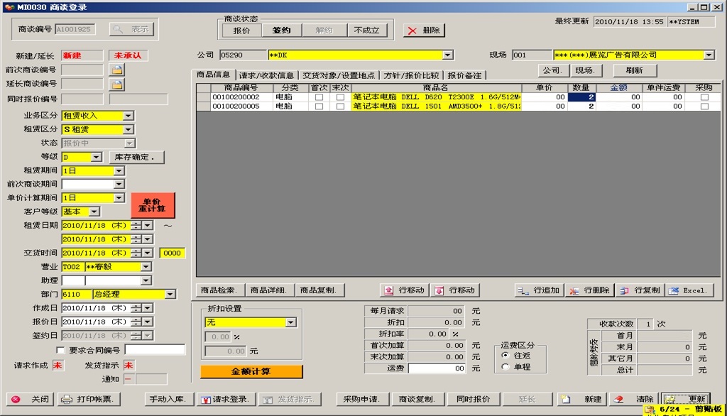Toggle 采购 checkbox for item 00100200002
Image resolution: width=727 pixels, height=416 pixels.
pyautogui.click(x=704, y=97)
